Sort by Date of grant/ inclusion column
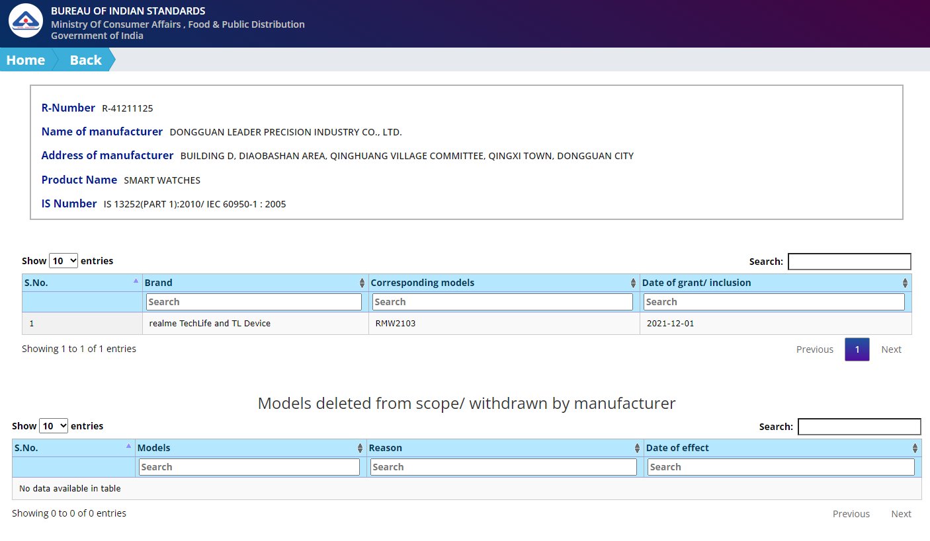 (x=775, y=283)
